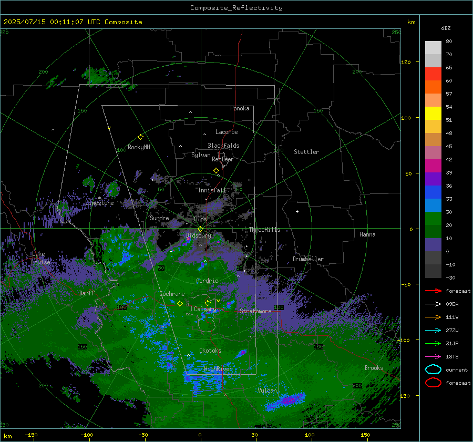This screenshot has height=442, width=473.
Task: Click the Lake Louise label
Action: click(x=41, y=258)
